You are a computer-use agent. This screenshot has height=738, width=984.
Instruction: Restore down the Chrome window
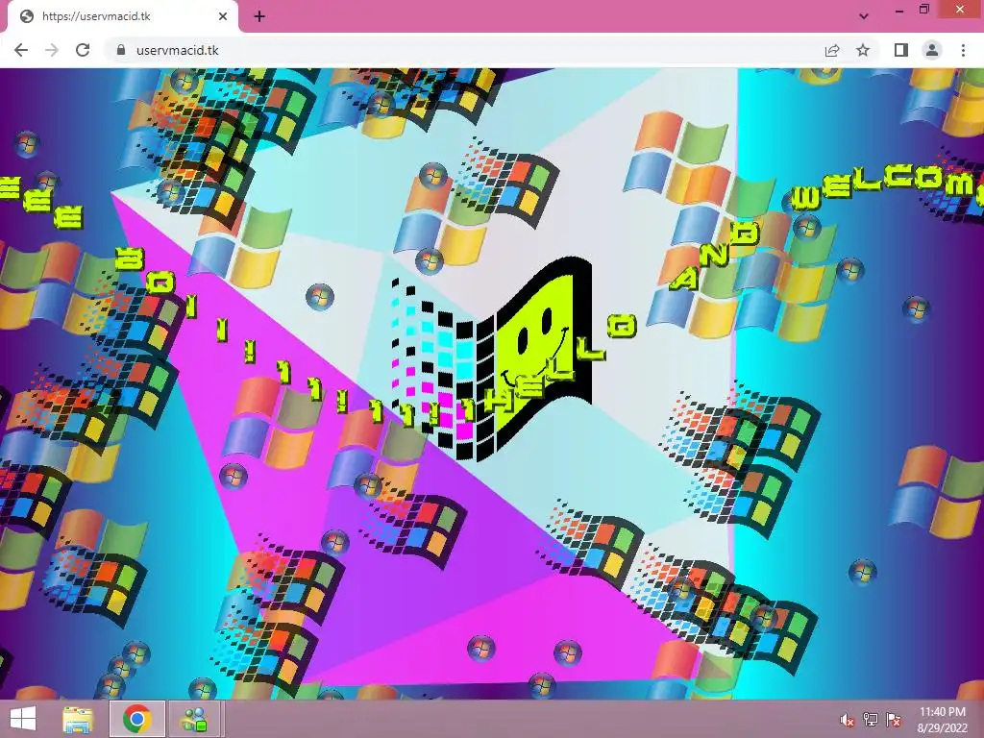tap(924, 10)
